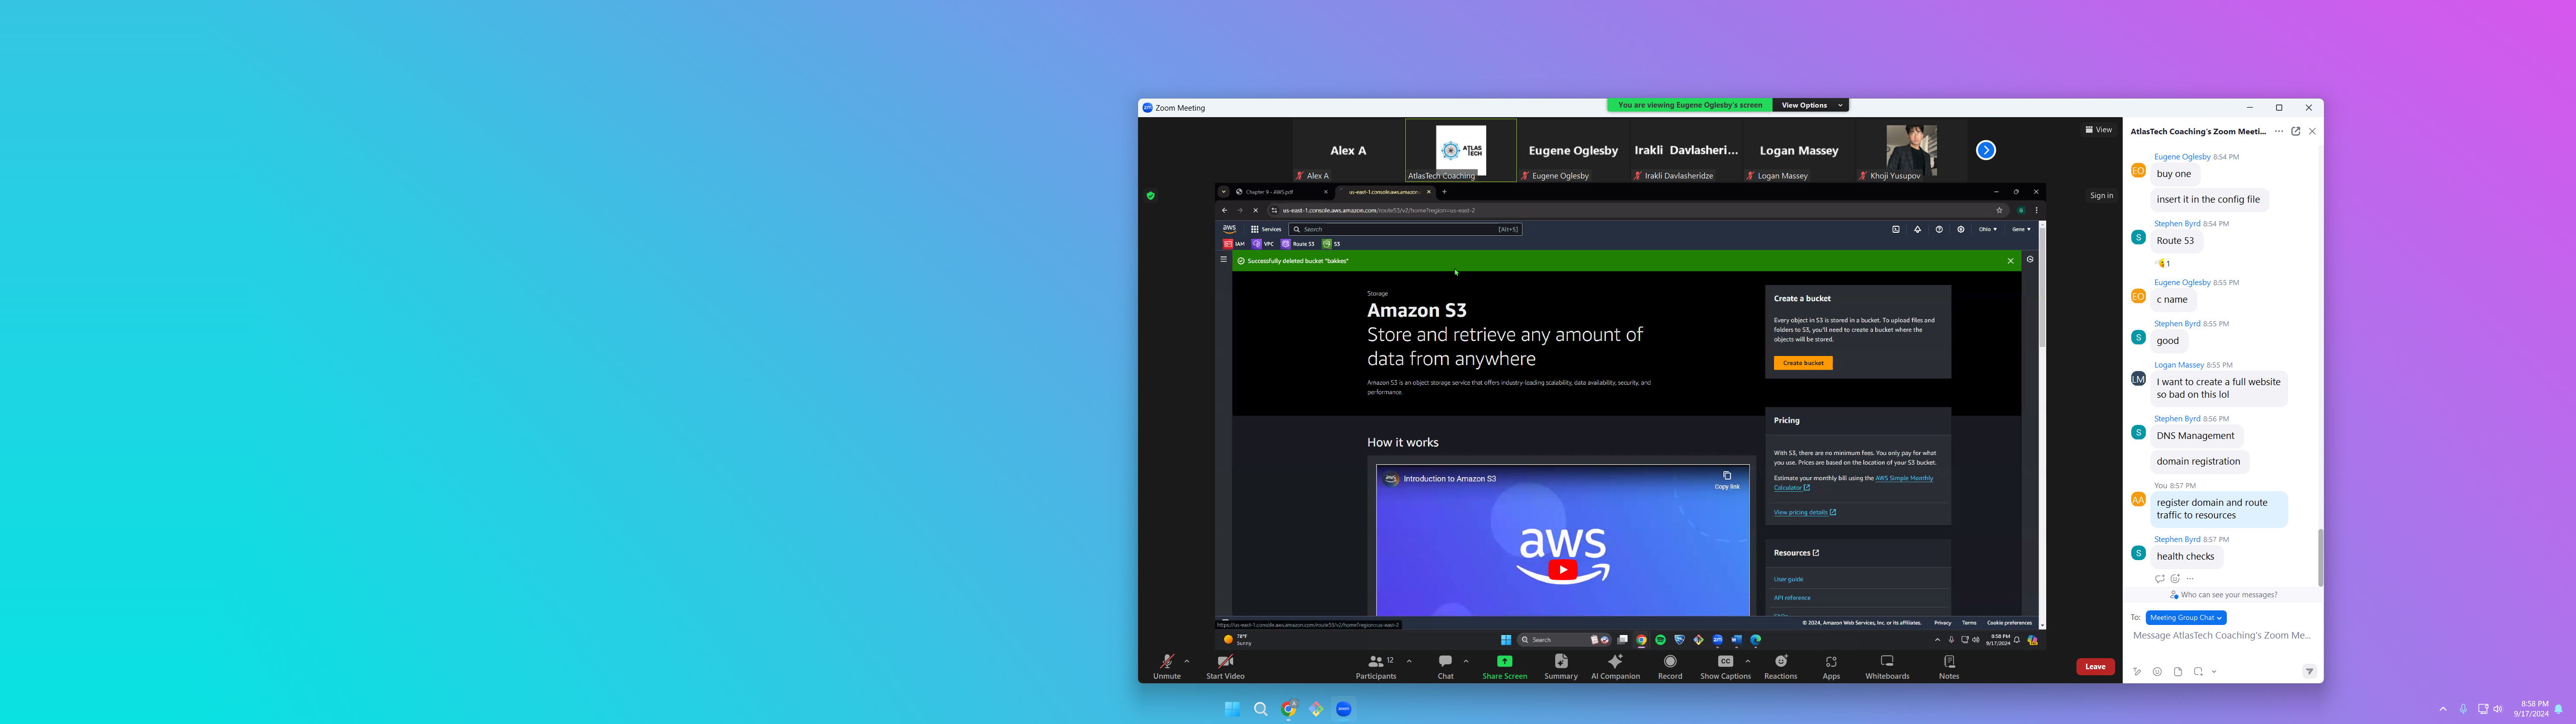The image size is (2576, 724).
Task: Click the emoji icon in chat composer
Action: tap(2157, 672)
